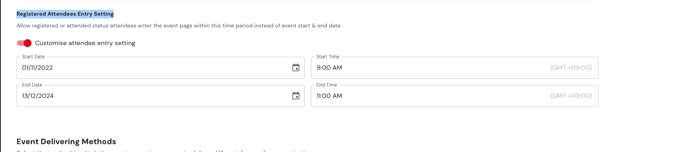
Task: Click the empty area right of 11:00 AM
Action: pyautogui.click(x=445, y=96)
